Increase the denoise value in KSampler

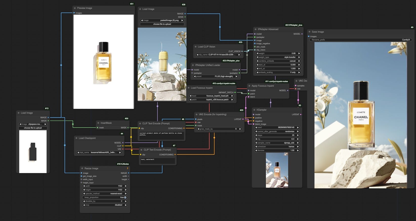tap(298, 150)
